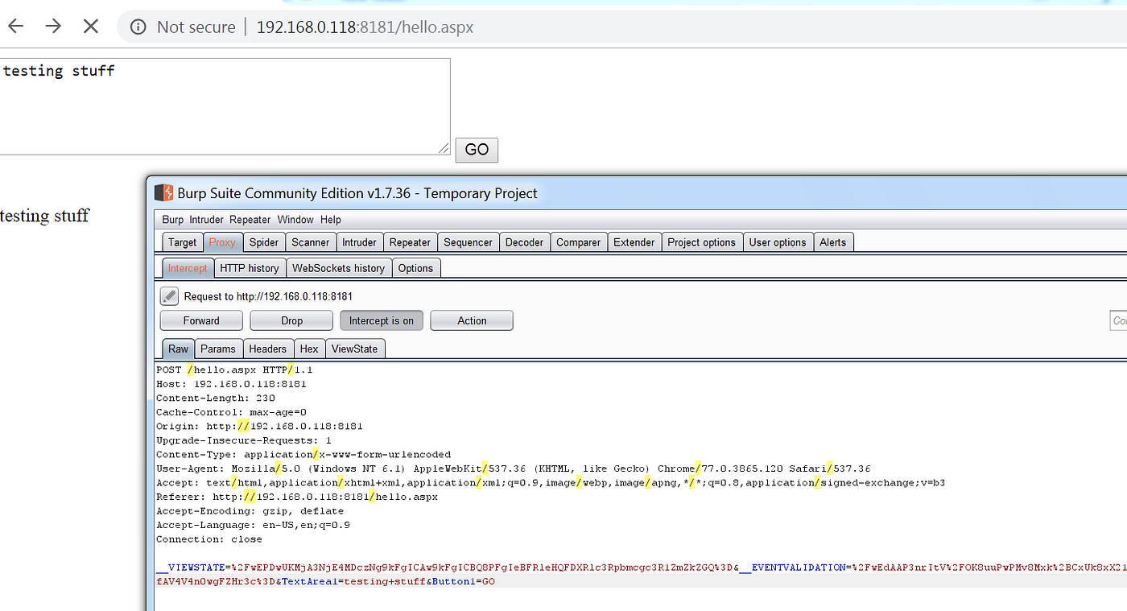The width and height of the screenshot is (1127, 611).
Task: Switch to the User options tab
Action: click(778, 242)
